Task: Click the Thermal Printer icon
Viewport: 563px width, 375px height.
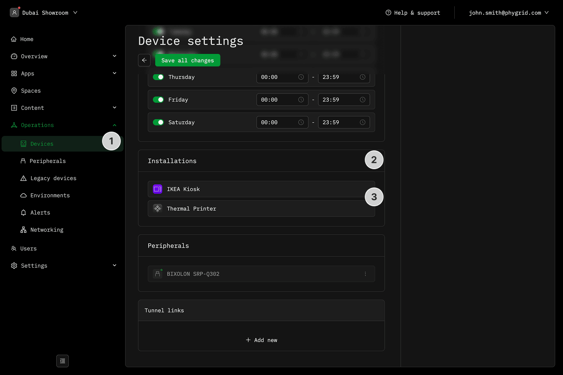Action: [x=158, y=209]
